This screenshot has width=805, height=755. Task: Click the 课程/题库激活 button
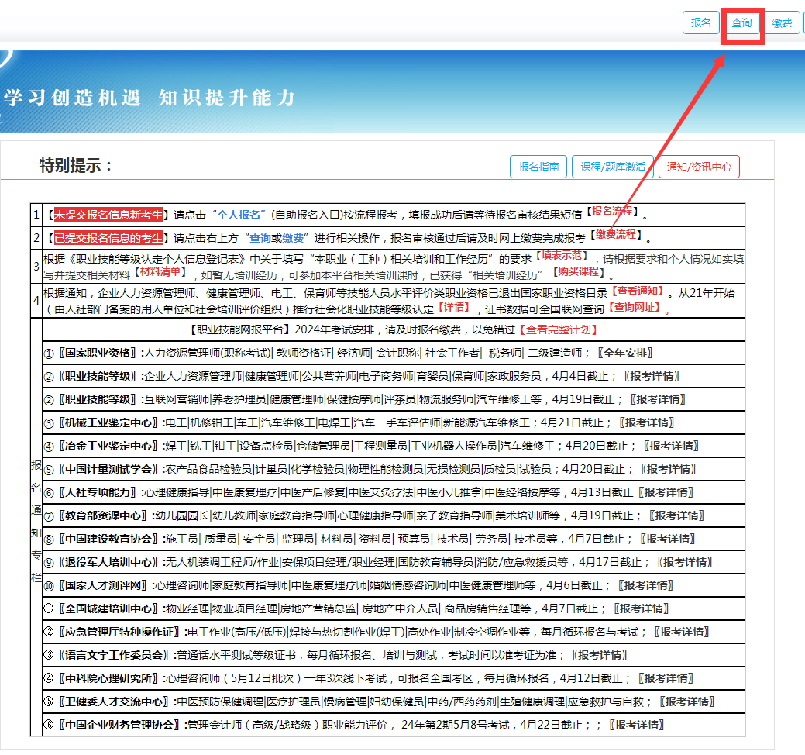pos(613,167)
